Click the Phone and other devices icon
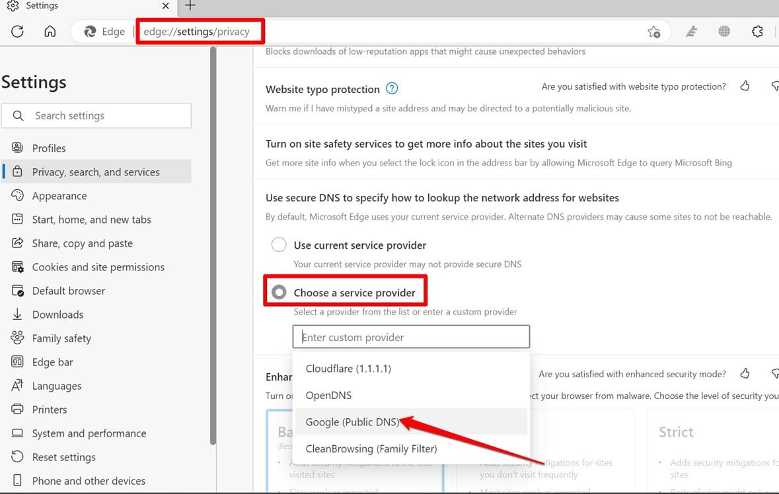Image resolution: width=779 pixels, height=494 pixels. pyautogui.click(x=17, y=480)
